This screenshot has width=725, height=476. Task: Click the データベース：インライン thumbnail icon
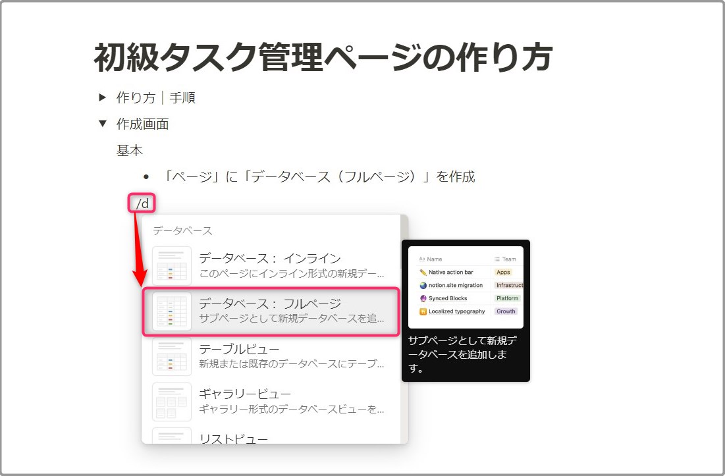tap(172, 265)
